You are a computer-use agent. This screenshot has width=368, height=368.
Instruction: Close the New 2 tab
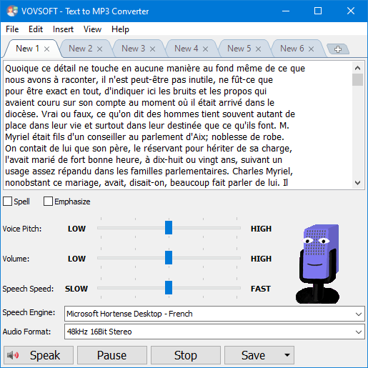tap(99, 49)
